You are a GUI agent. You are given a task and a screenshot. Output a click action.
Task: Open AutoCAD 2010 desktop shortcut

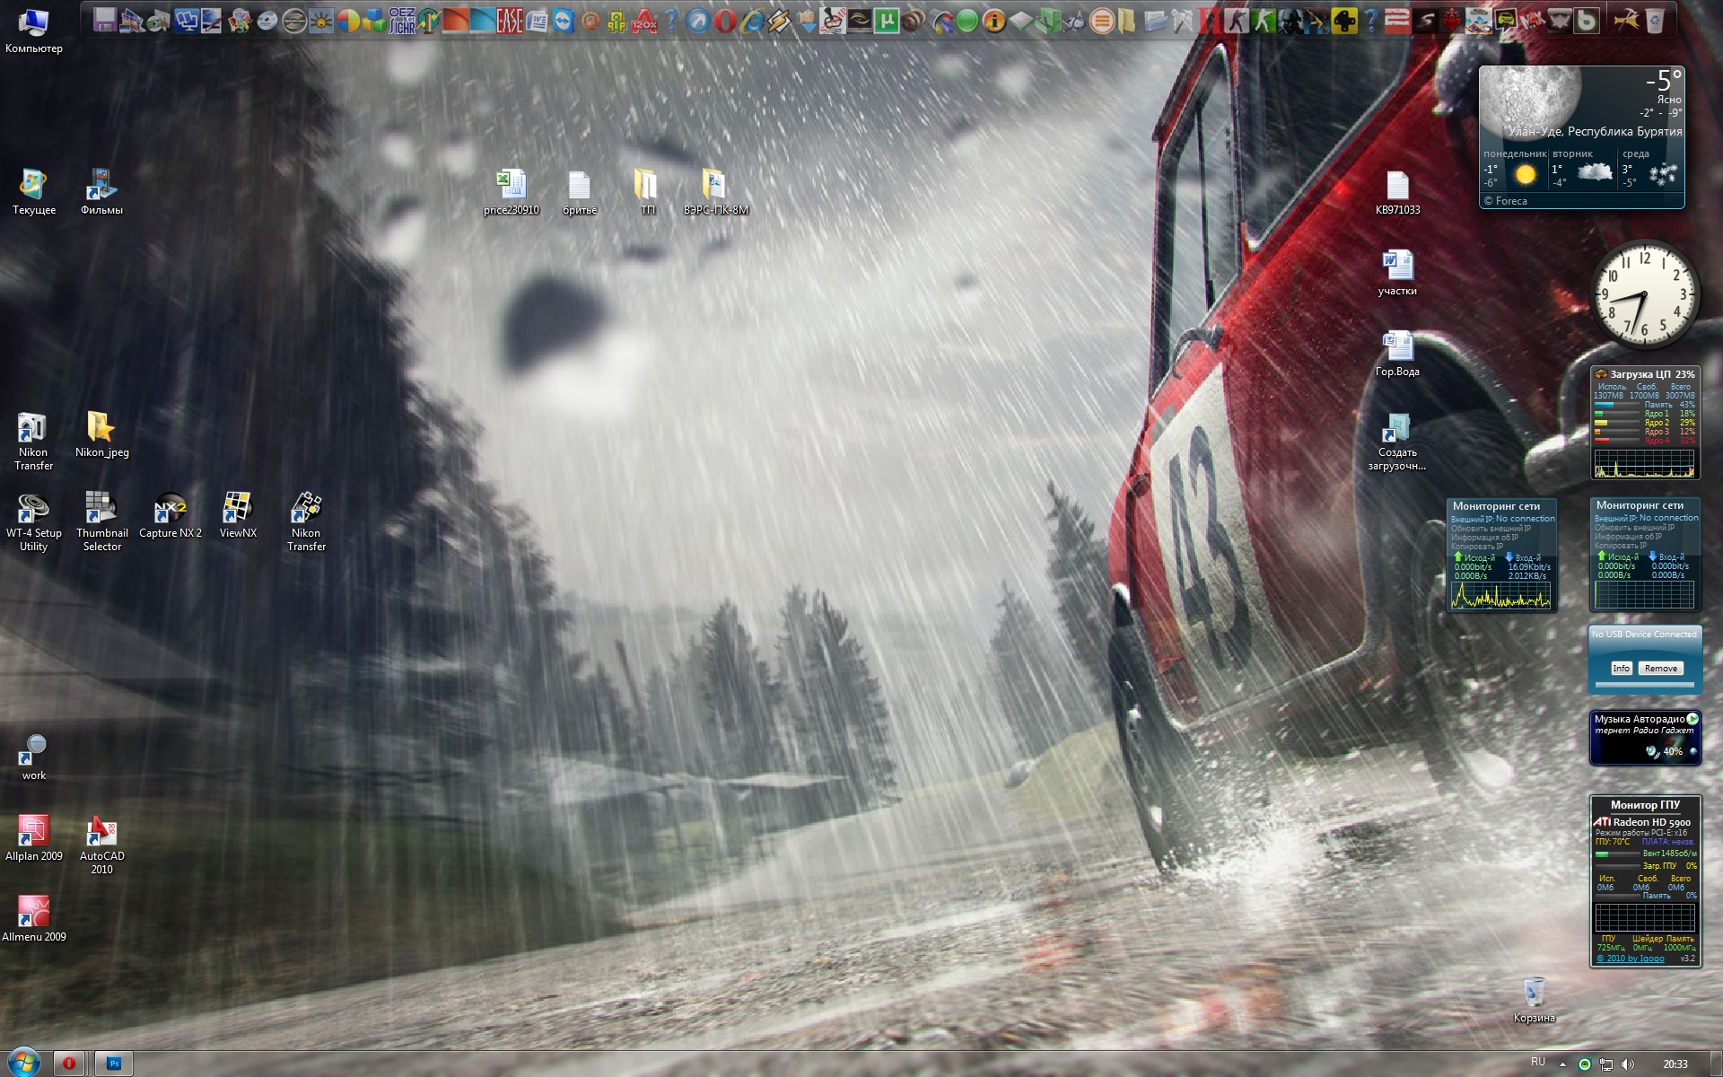pyautogui.click(x=101, y=832)
